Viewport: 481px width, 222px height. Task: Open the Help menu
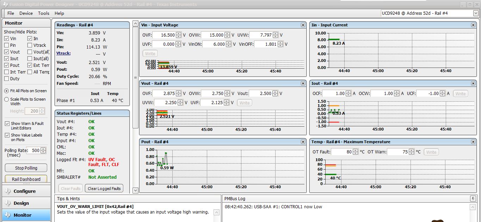click(x=59, y=13)
